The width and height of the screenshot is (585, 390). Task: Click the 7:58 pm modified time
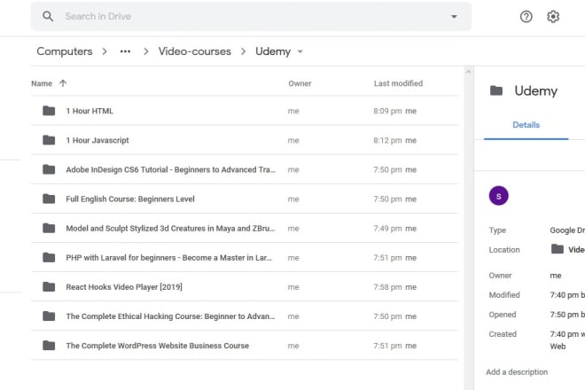(x=387, y=287)
